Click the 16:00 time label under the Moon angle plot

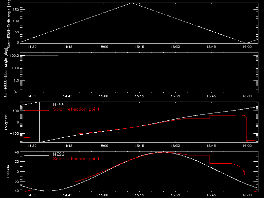pyautogui.click(x=247, y=96)
